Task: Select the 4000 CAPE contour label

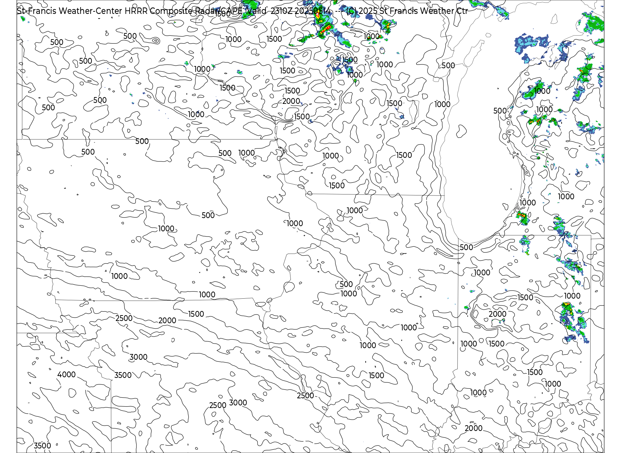Action: 66,375
